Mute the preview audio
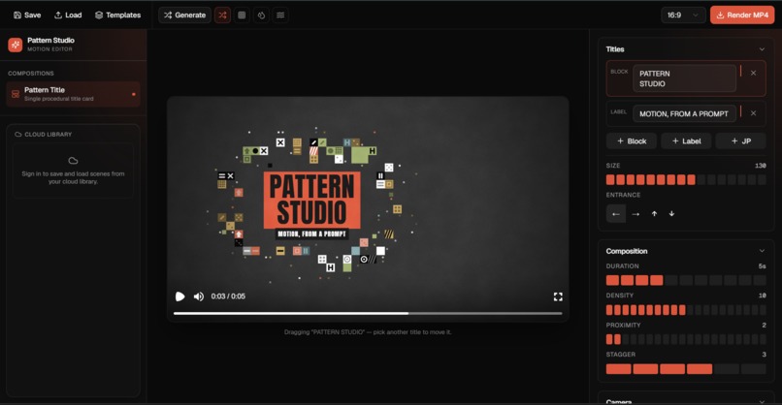 click(199, 296)
